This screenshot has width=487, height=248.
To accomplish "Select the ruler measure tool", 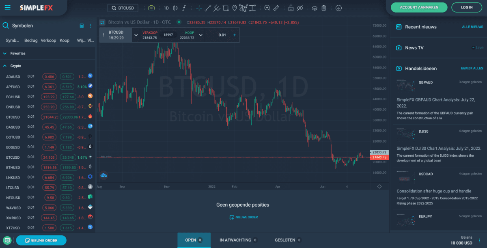I will pyautogui.click(x=276, y=8).
